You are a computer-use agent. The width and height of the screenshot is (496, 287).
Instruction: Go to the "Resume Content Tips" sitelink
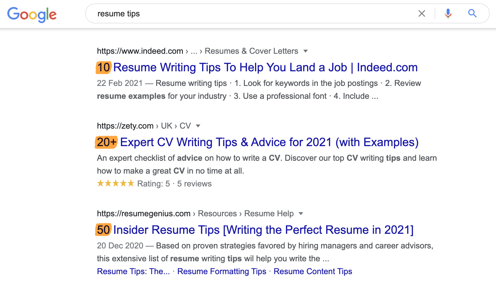[313, 272]
